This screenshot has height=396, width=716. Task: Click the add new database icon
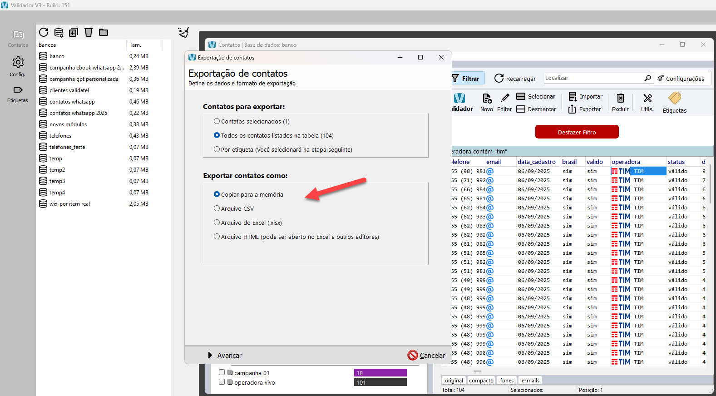click(74, 32)
